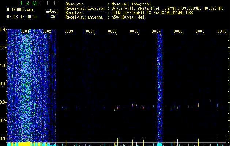Click antenna value A504HB(yagi 4el)
Image resolution: width=230 pixels, height=146 pixels.
click(x=129, y=17)
